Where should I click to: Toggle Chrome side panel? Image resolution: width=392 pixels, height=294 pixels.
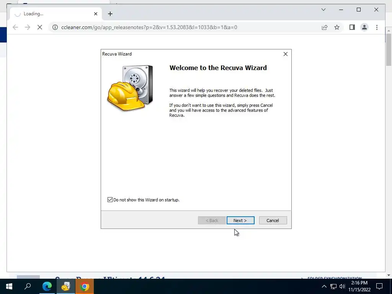[352, 27]
